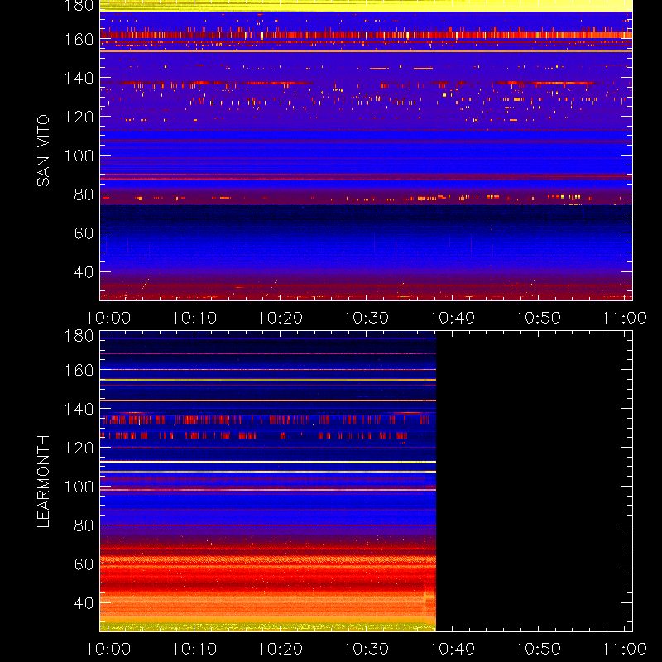Click 10:10 time label below San Vito plot
This screenshot has width=662, height=662.
[194, 318]
